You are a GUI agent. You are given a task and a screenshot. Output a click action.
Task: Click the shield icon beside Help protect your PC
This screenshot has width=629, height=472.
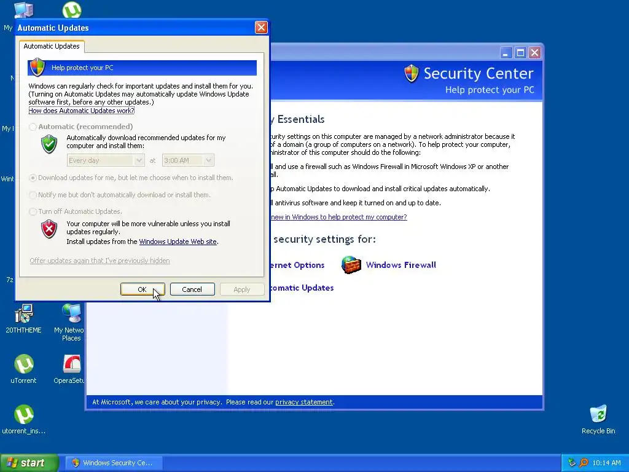tap(37, 68)
